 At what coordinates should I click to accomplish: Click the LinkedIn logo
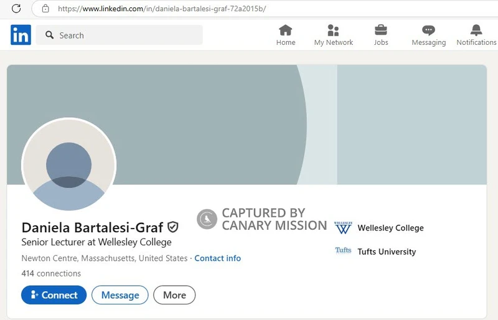tap(21, 35)
